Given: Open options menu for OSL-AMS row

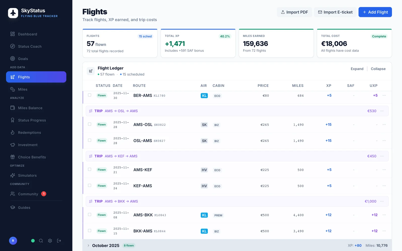Looking at the screenshot, I should coord(384,141).
